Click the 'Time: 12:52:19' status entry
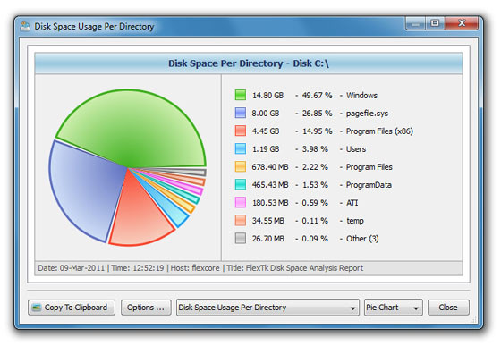Image resolution: width=501 pixels, height=346 pixels. point(138,268)
